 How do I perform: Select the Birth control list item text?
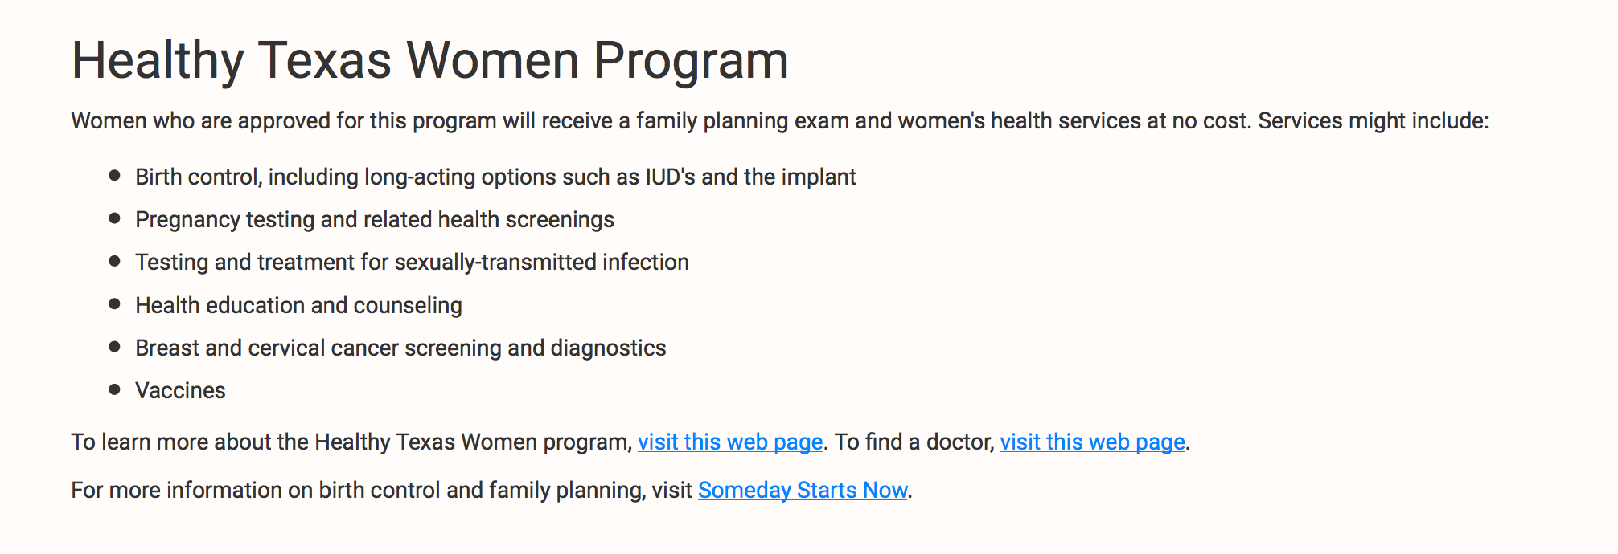[495, 177]
